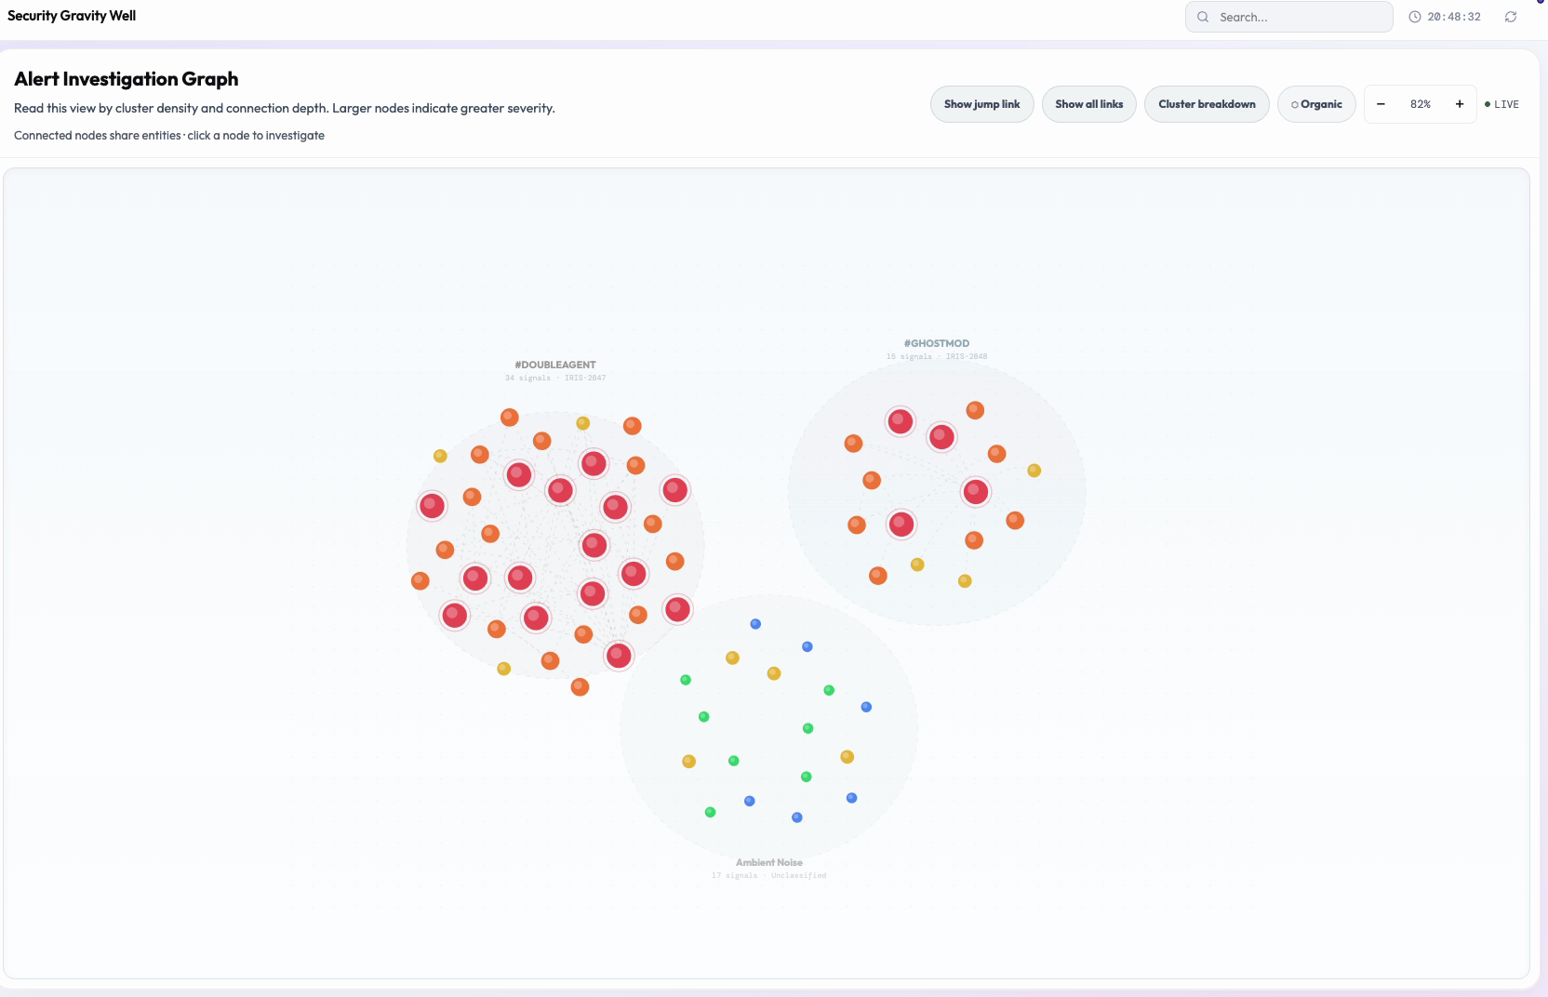The width and height of the screenshot is (1548, 997).
Task: Click the orange node top-right in GHOSTMOD
Action: pyautogui.click(x=975, y=410)
